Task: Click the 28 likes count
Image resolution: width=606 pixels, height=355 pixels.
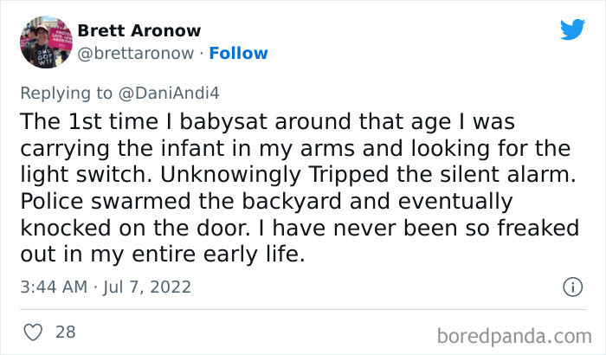Action: pyautogui.click(x=65, y=332)
